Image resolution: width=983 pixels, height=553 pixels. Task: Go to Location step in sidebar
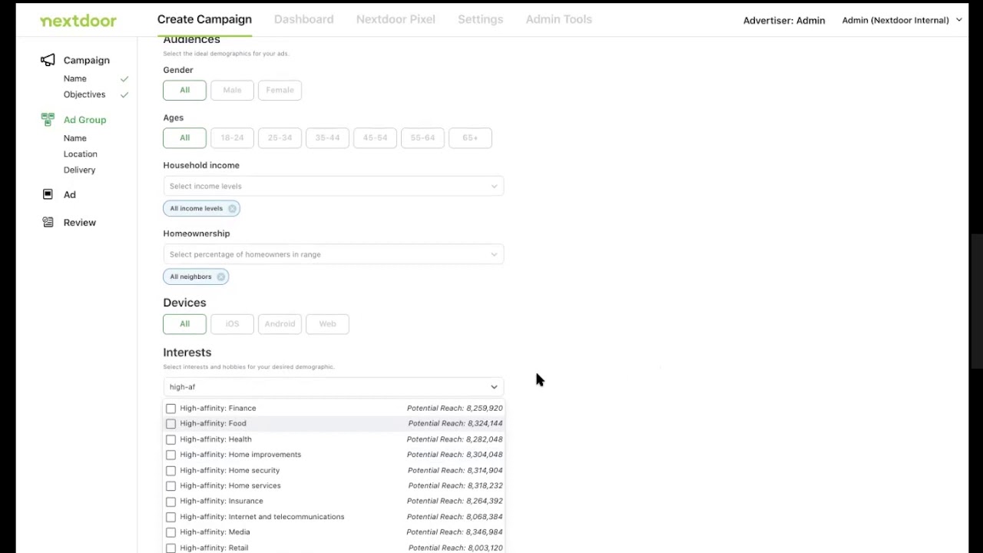80,154
